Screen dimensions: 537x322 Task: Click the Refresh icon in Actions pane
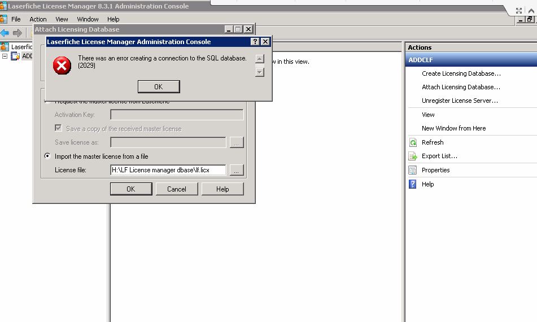(x=413, y=142)
